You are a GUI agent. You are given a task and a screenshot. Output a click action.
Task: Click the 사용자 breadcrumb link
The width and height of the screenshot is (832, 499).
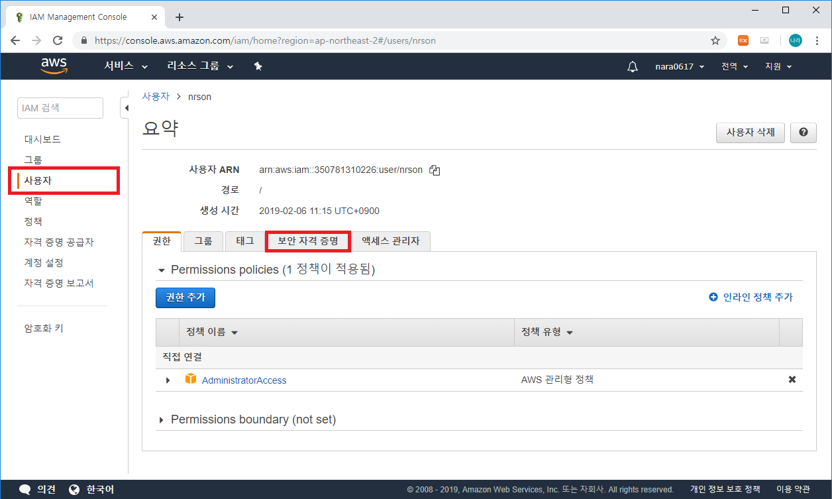(156, 97)
